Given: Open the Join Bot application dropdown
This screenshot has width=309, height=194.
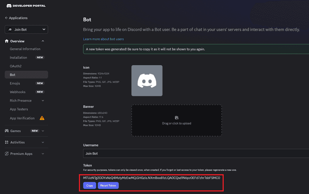Looking at the screenshot, I should [x=26, y=30].
